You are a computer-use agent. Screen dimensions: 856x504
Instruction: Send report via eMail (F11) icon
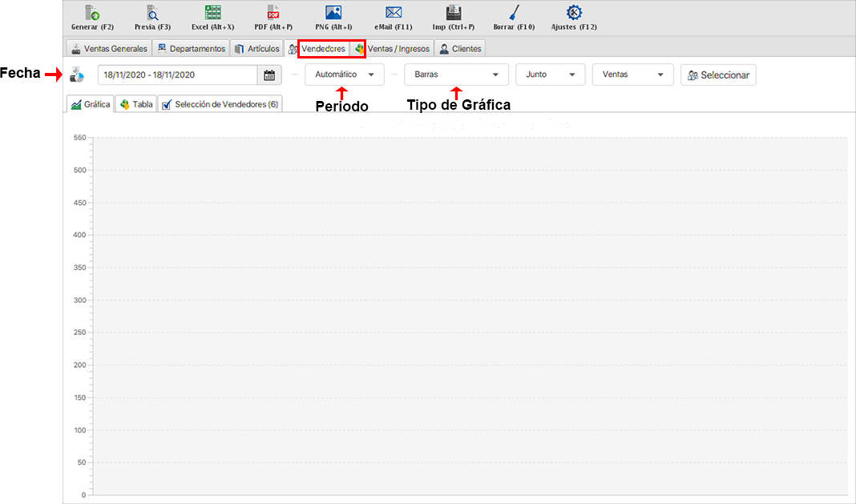point(393,13)
